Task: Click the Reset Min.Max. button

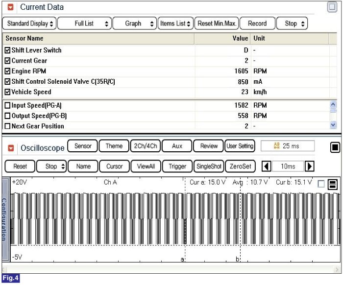Action: coord(217,24)
